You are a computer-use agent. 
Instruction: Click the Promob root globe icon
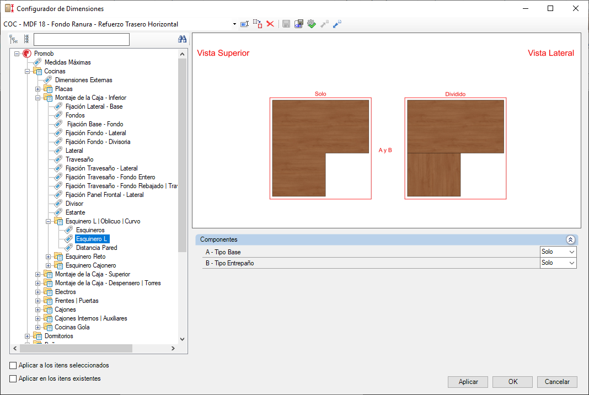coord(27,54)
